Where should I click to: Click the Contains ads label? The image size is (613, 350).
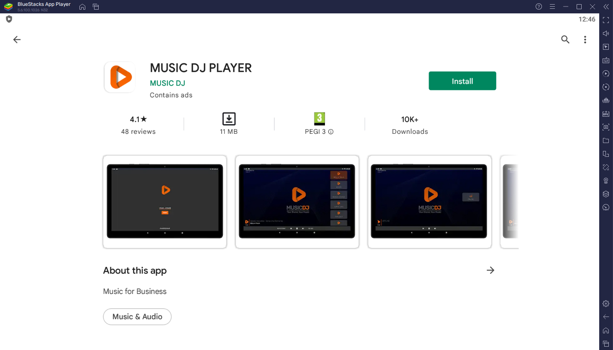[171, 95]
